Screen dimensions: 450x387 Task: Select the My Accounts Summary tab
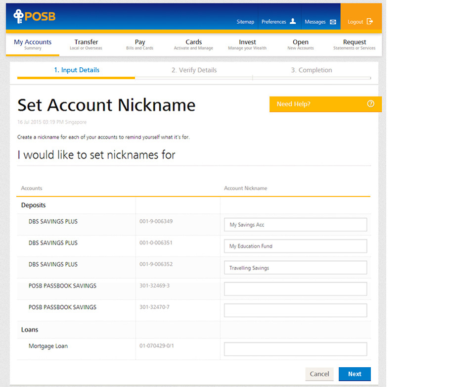pyautogui.click(x=33, y=45)
